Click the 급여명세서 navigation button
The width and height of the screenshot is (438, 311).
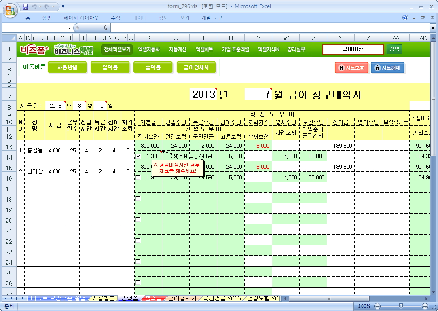[196, 68]
